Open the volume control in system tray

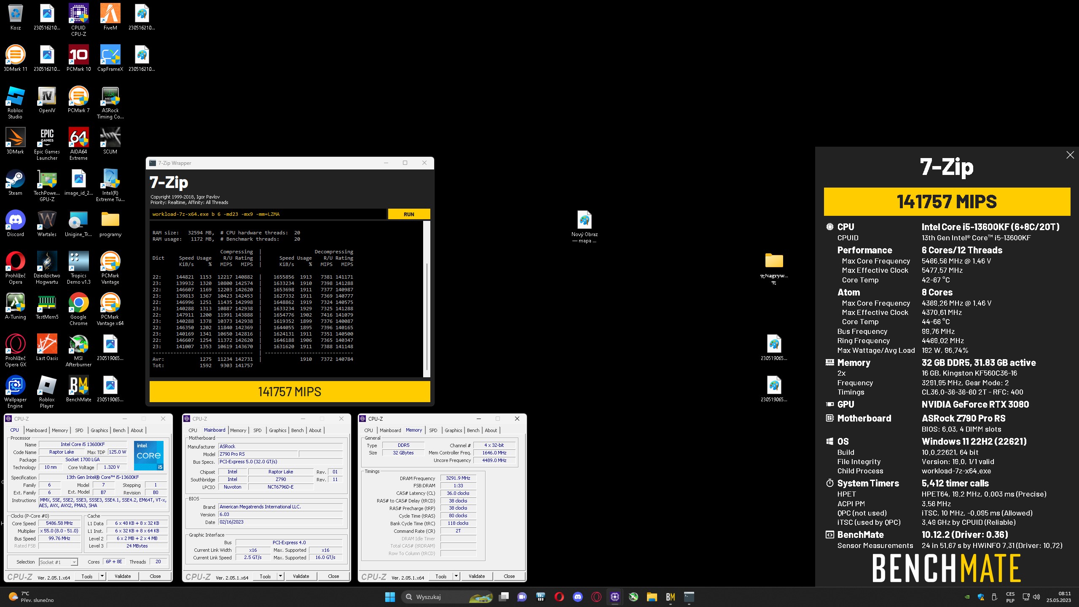pos(1037,597)
